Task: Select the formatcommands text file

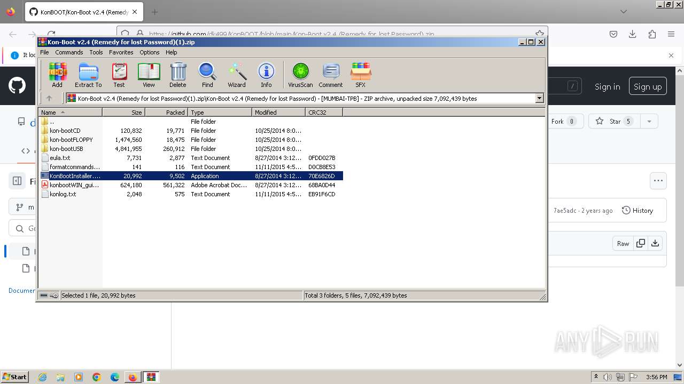Action: [x=191, y=167]
